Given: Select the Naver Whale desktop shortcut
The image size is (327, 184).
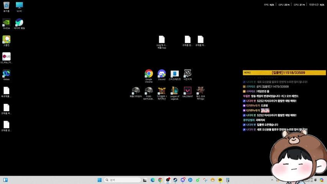Looking at the screenshot, I should coord(19,24).
